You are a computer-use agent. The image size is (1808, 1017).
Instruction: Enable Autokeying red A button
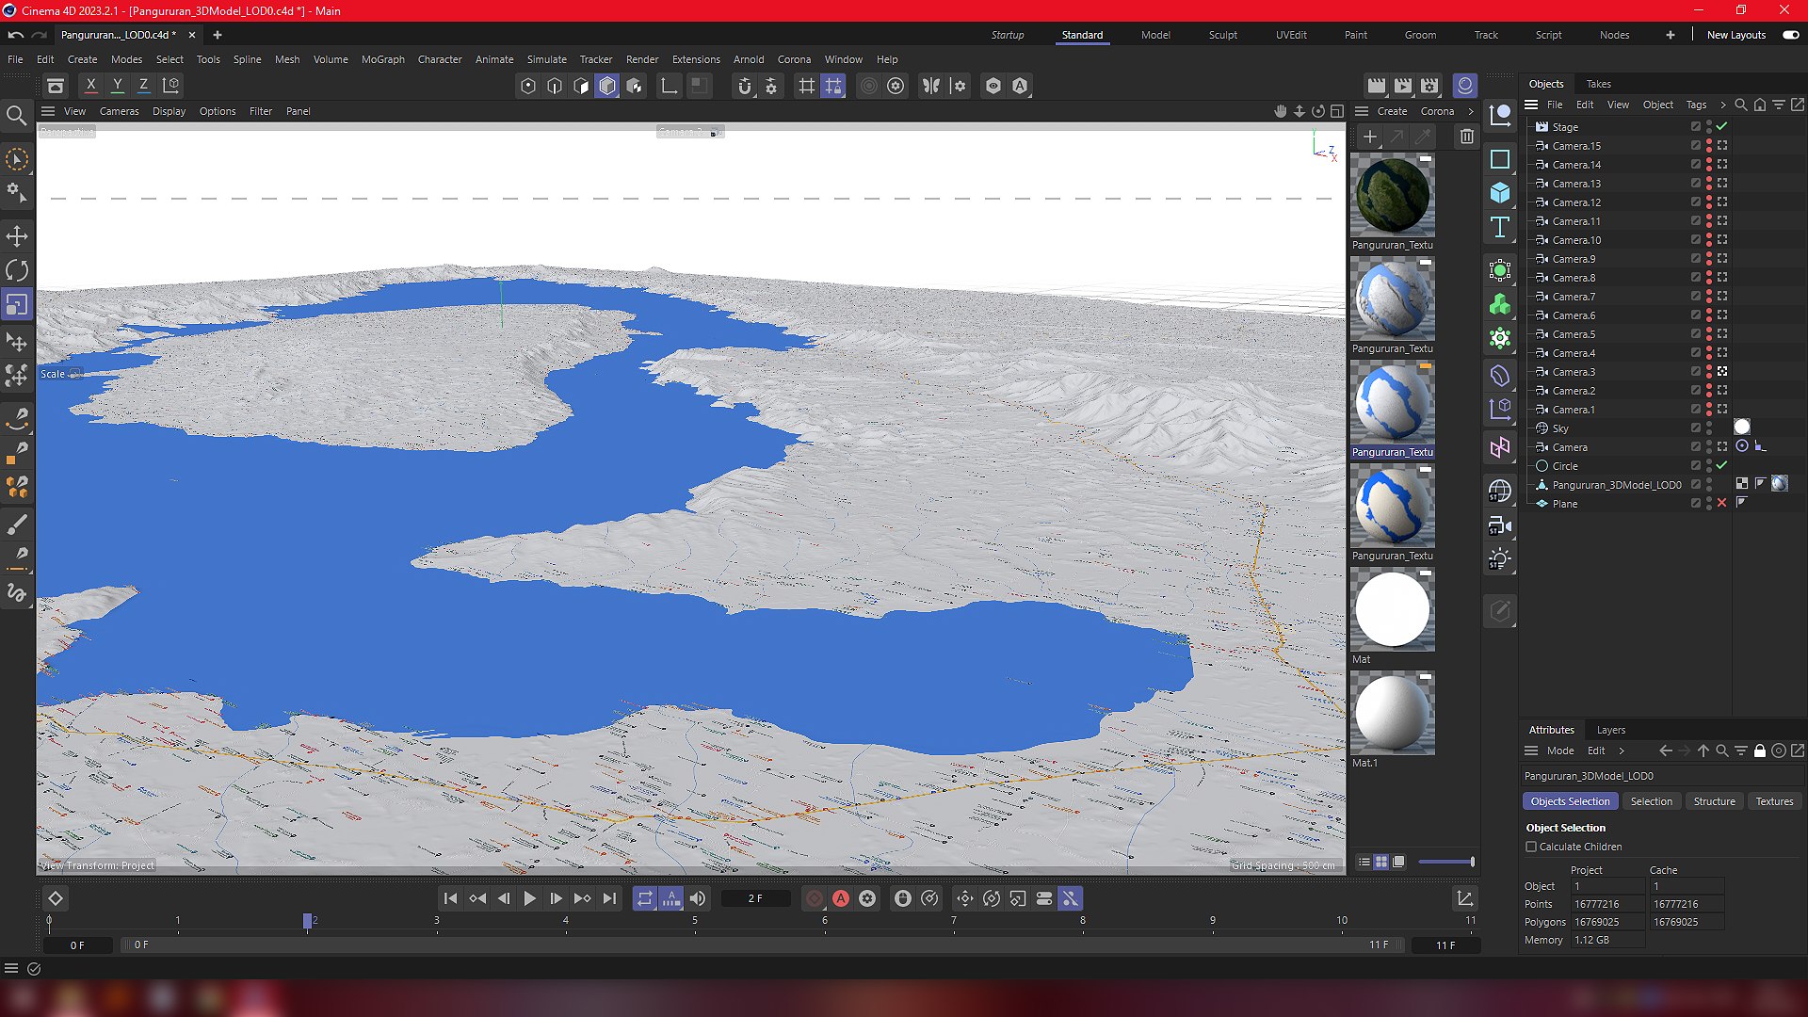pyautogui.click(x=841, y=899)
